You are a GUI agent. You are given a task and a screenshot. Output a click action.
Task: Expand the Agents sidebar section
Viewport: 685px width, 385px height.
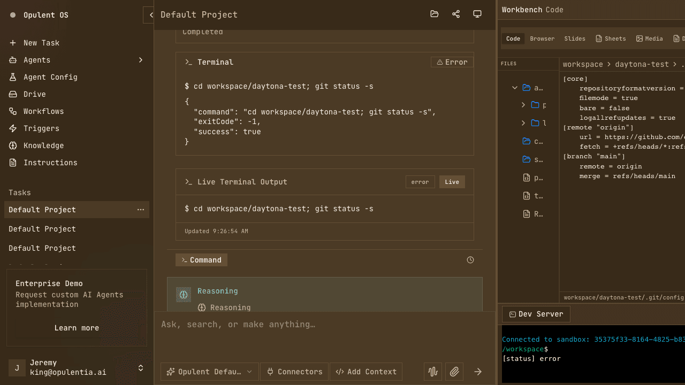coord(141,60)
